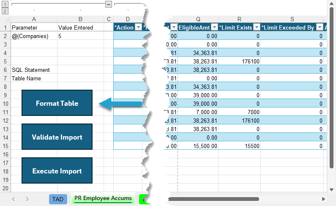Viewport: 336px width, 206px height.
Task: Select the Parameter cell
Action: 34,27
